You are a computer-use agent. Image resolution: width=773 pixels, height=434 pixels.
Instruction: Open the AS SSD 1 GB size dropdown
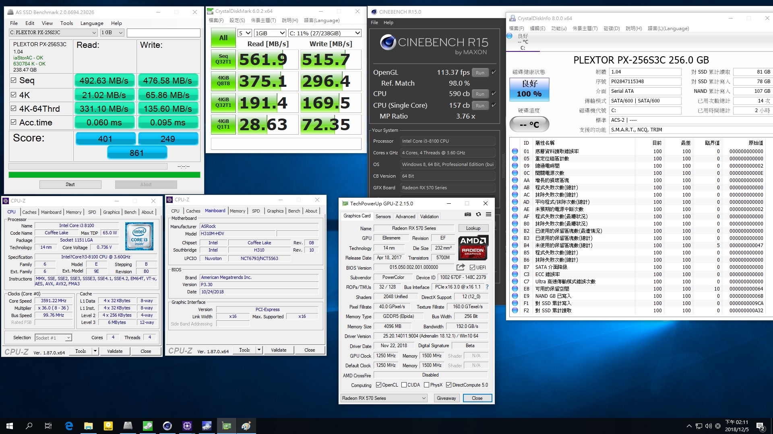pyautogui.click(x=112, y=33)
